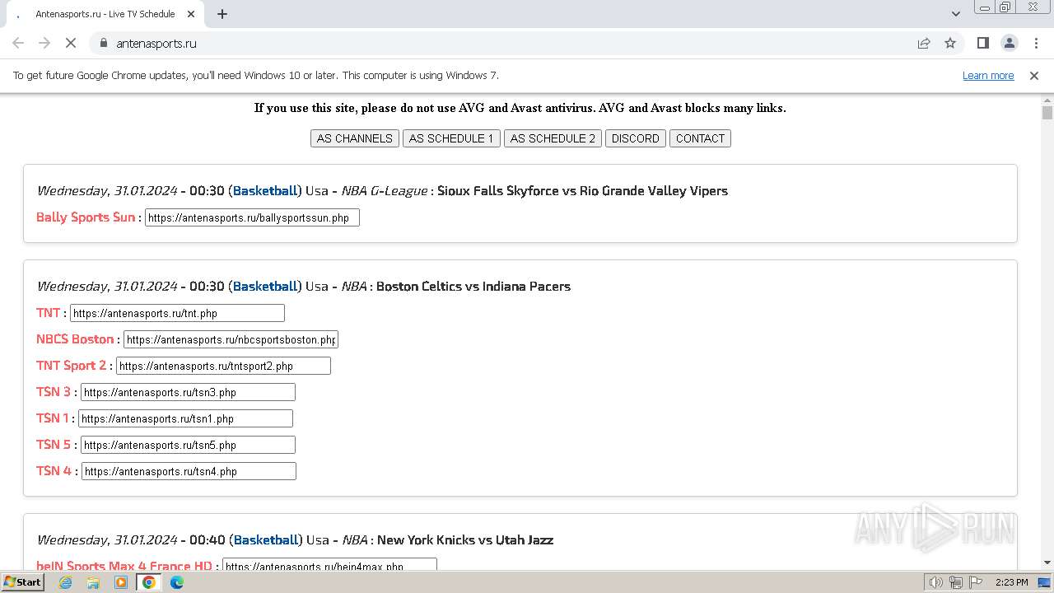Select the tsn3.php link field

click(188, 392)
